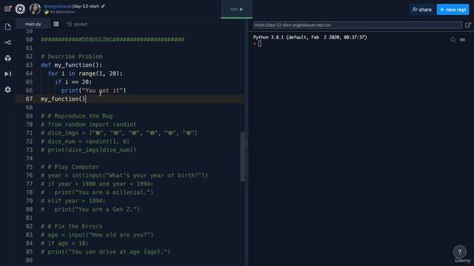Open the hamburger menu

coord(7,9)
